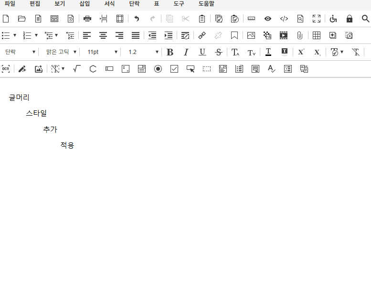Insert a math formula with square root icon
Image resolution: width=371 pixels, height=281 pixels.
pos(76,69)
